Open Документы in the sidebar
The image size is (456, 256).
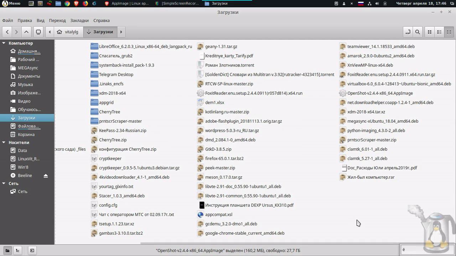coord(27,76)
